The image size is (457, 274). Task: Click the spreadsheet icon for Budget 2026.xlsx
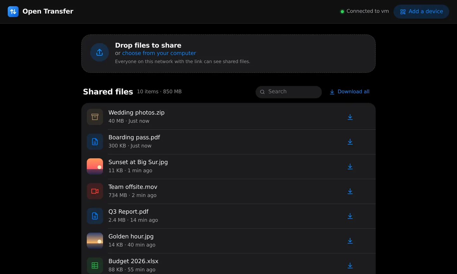[x=95, y=265]
